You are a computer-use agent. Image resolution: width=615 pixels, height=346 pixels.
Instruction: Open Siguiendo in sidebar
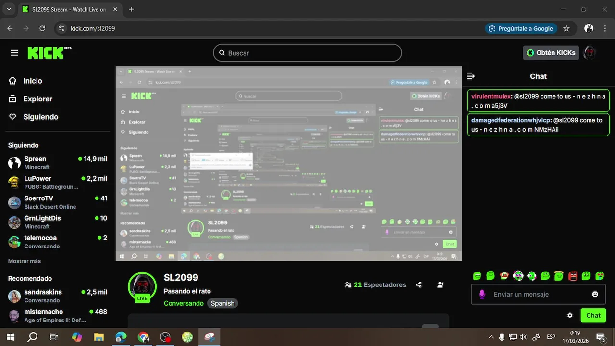[x=34, y=117]
